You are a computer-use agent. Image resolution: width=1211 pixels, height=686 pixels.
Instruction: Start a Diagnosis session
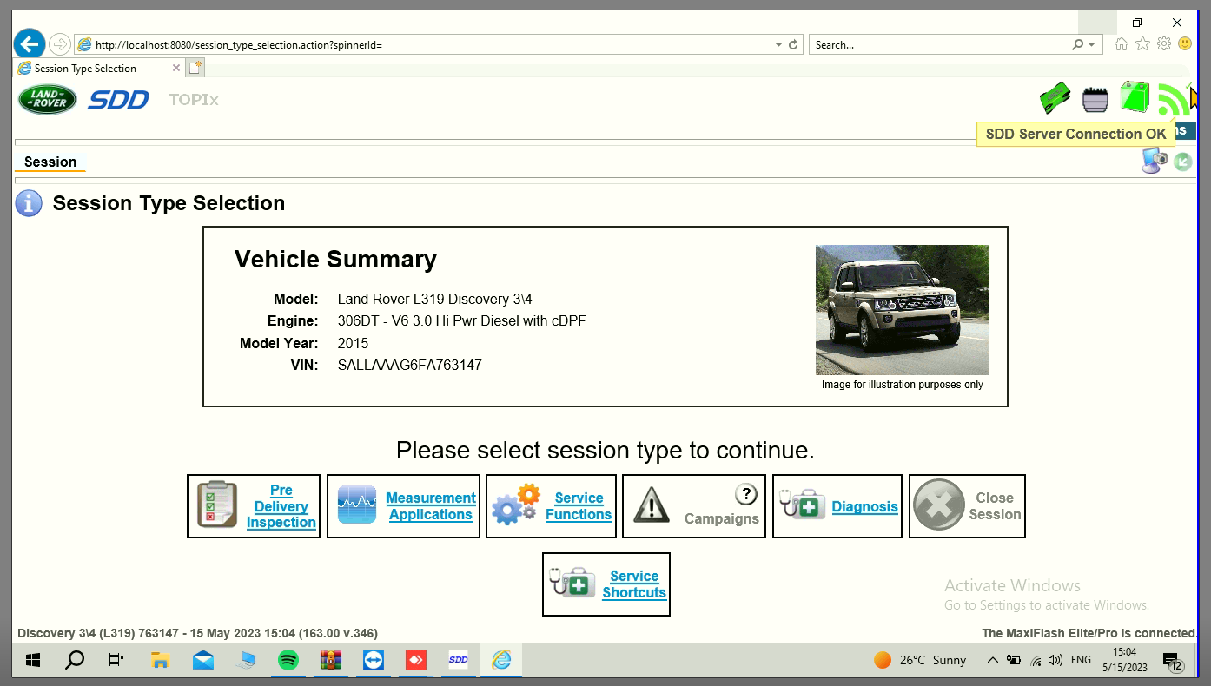pos(837,506)
